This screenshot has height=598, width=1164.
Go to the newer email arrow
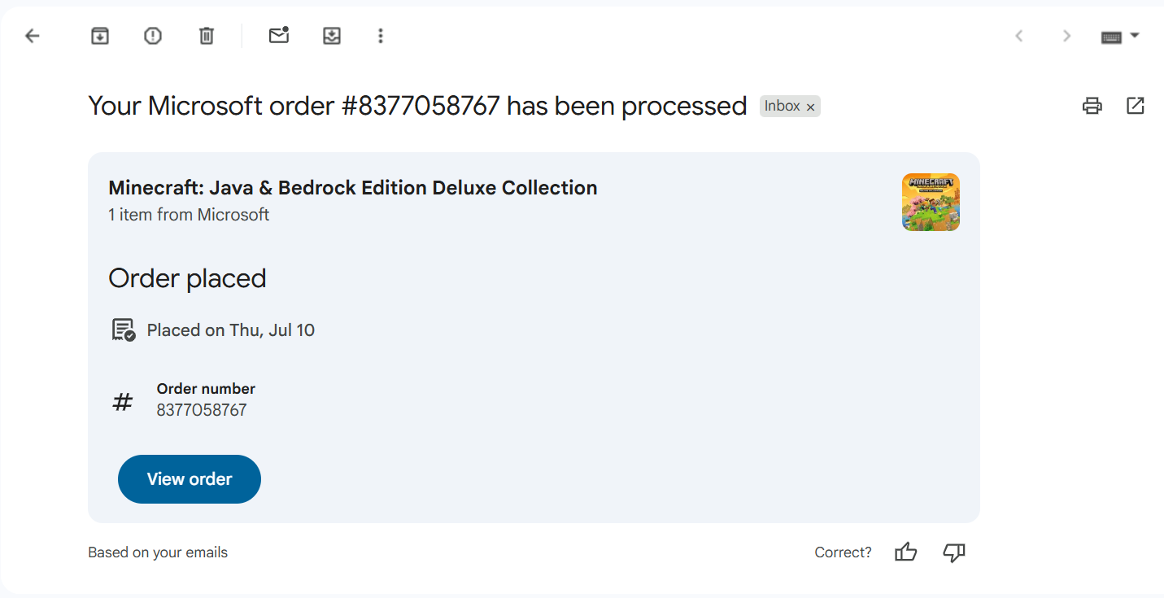[1018, 36]
